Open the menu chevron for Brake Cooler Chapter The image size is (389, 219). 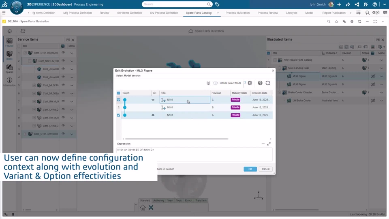(382, 92)
